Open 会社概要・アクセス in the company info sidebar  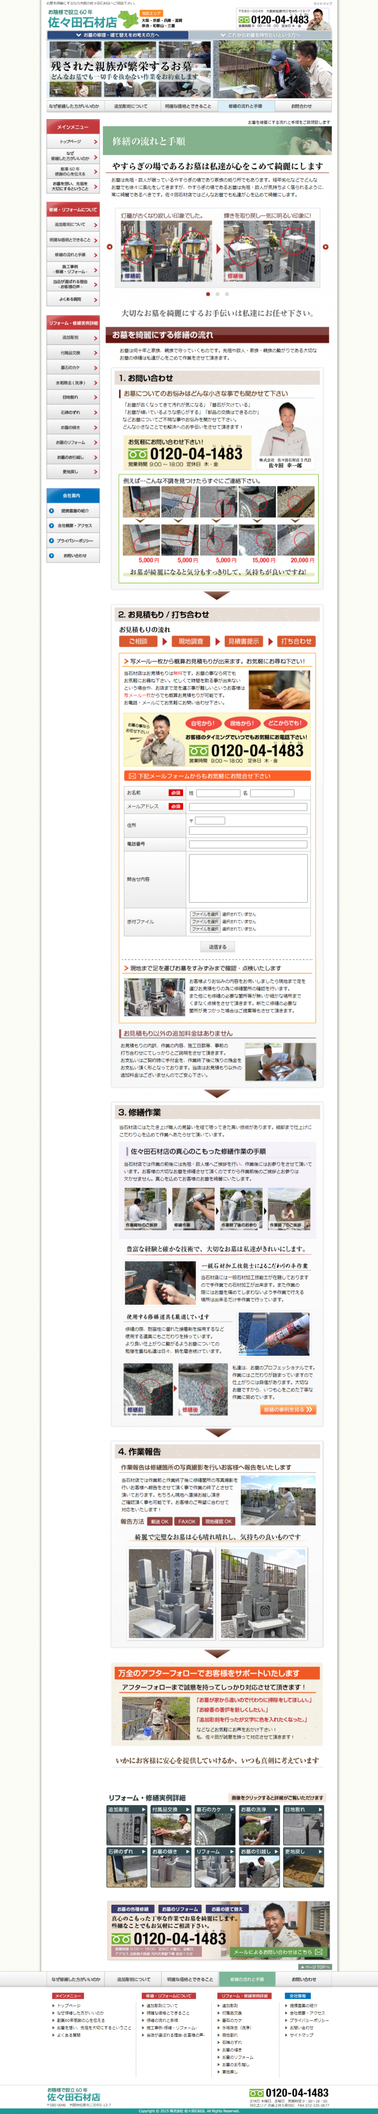point(72,525)
